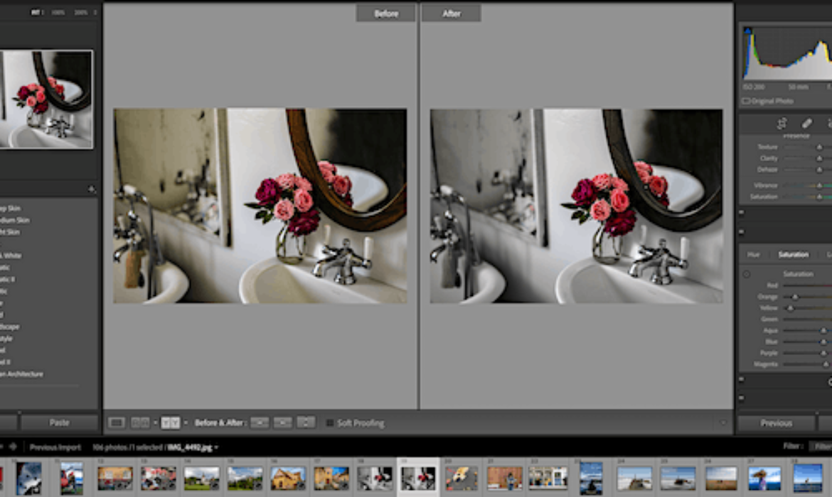Click the Aqua saturation slider handle
The image size is (832, 497).
tap(823, 331)
